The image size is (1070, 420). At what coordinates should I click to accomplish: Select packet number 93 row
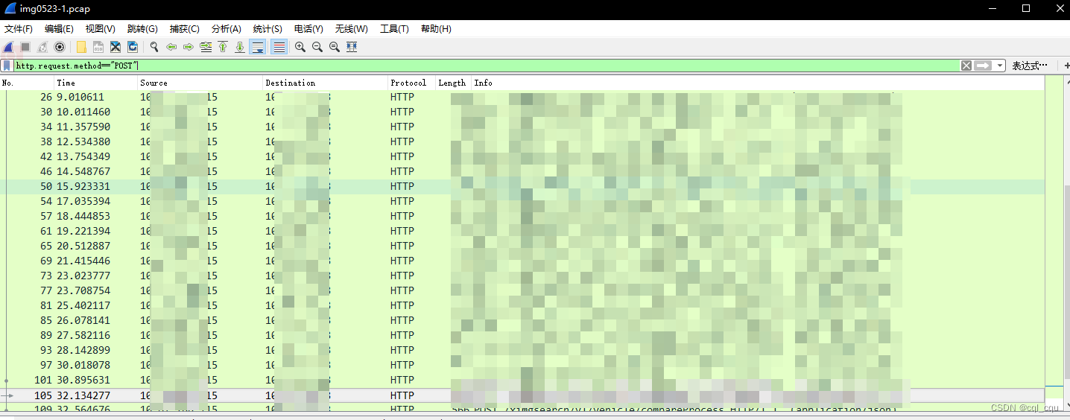pyautogui.click(x=522, y=350)
